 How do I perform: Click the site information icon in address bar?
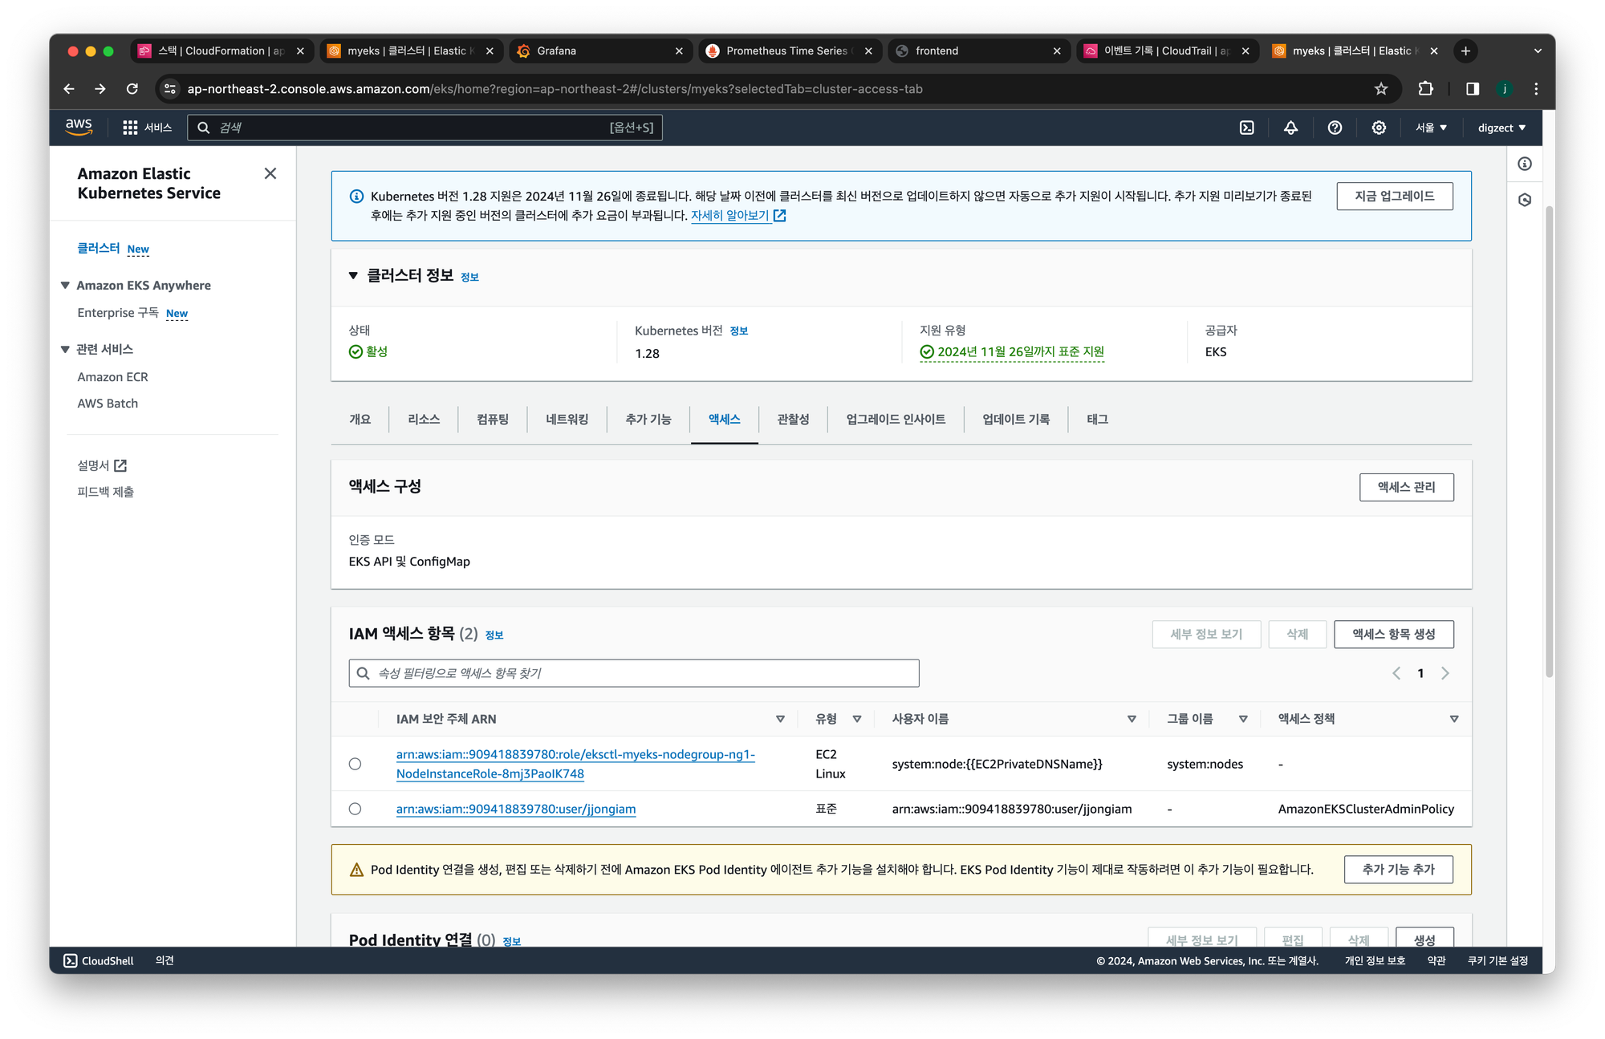170,89
